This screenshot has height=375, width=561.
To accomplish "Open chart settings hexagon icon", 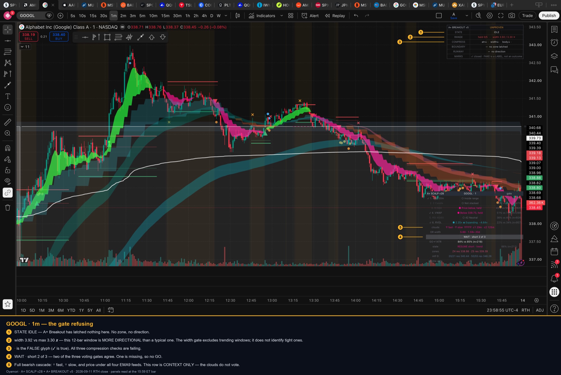I will pos(489,16).
